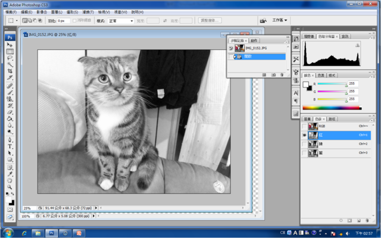Show the RGB composite channel eye

point(304,126)
